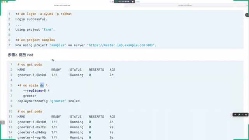Click the "--replicas=5" option
249x140 pixels.
34,91
